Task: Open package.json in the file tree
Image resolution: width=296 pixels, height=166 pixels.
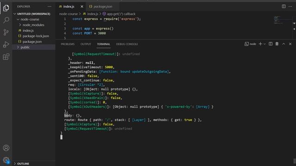Action: (x=32, y=41)
